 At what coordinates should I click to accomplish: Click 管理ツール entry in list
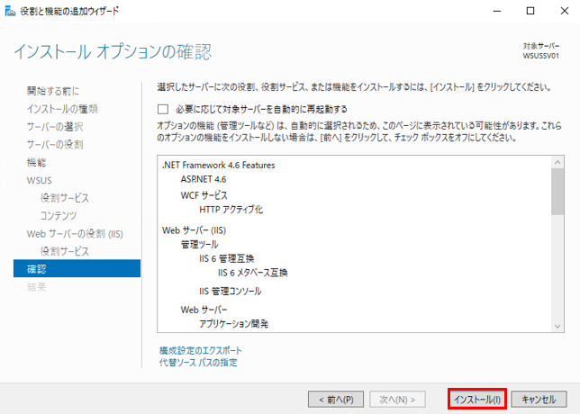click(x=199, y=244)
